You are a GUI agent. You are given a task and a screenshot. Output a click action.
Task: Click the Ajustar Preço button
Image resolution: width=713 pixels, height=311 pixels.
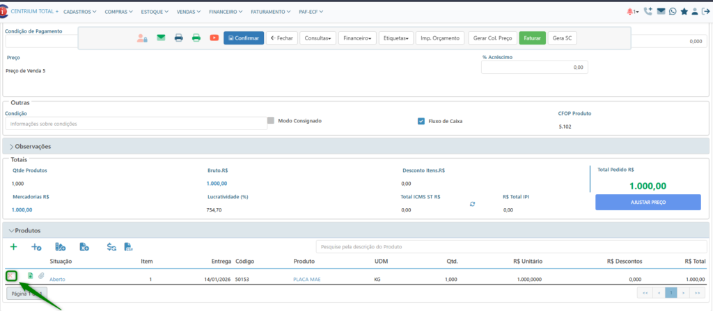648,202
